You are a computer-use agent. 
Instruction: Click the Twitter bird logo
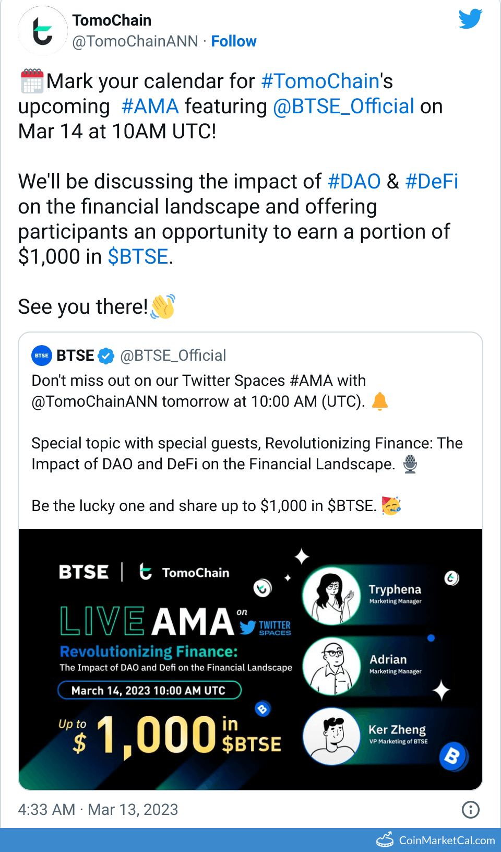click(470, 19)
